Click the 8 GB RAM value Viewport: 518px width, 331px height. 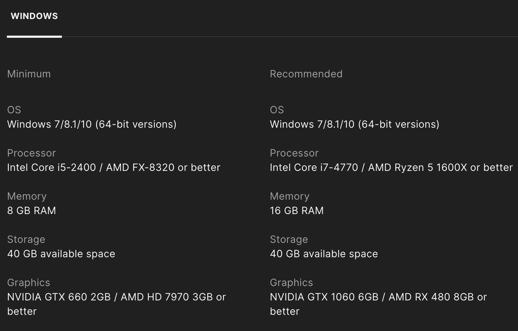(x=32, y=210)
